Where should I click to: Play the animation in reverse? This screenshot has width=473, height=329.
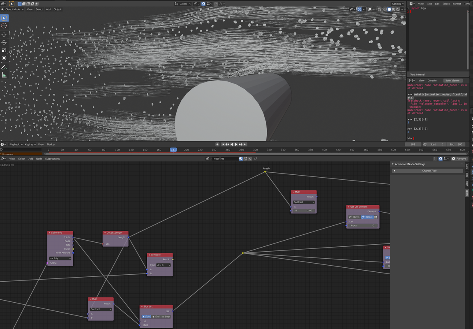232,144
